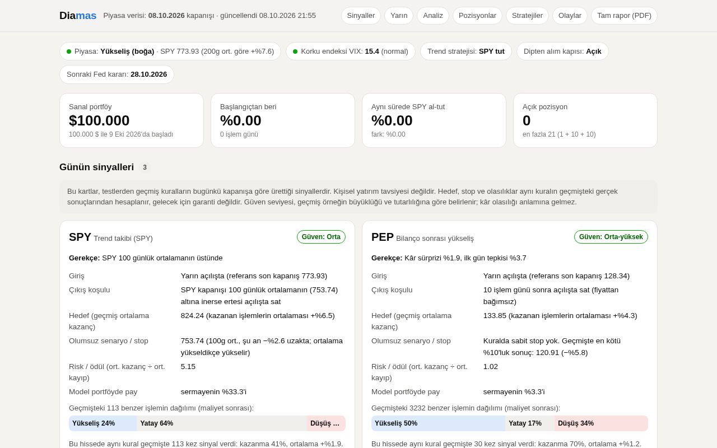Select the Başlangıçtan beri %0.00 card
The image size is (717, 448).
pyautogui.click(x=283, y=120)
